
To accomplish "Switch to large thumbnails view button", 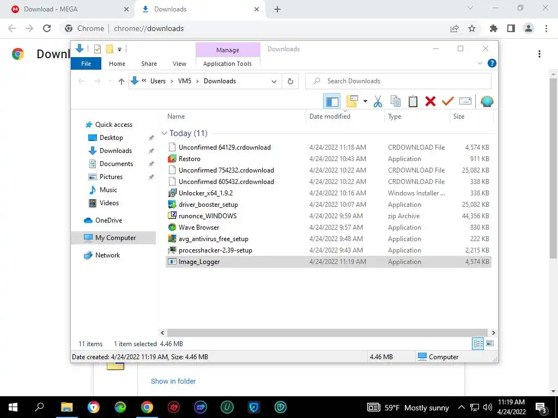I will [490, 343].
